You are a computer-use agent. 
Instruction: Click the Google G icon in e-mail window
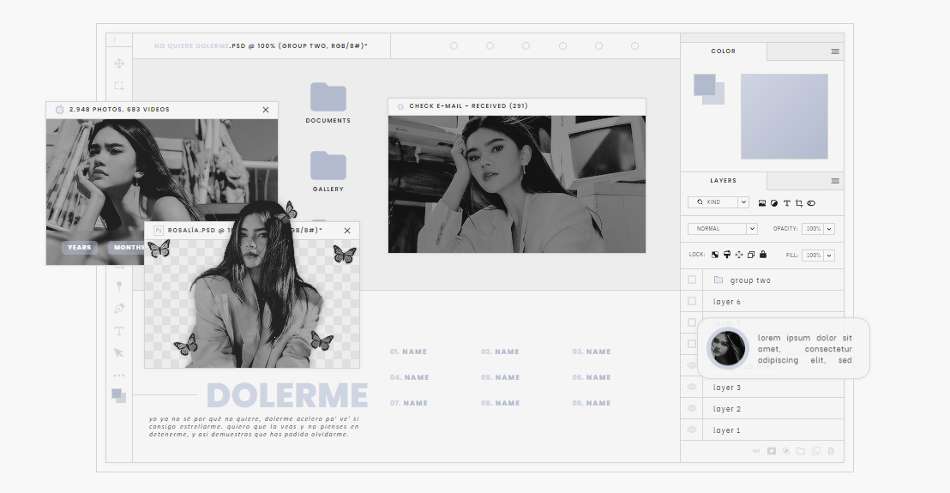[400, 106]
